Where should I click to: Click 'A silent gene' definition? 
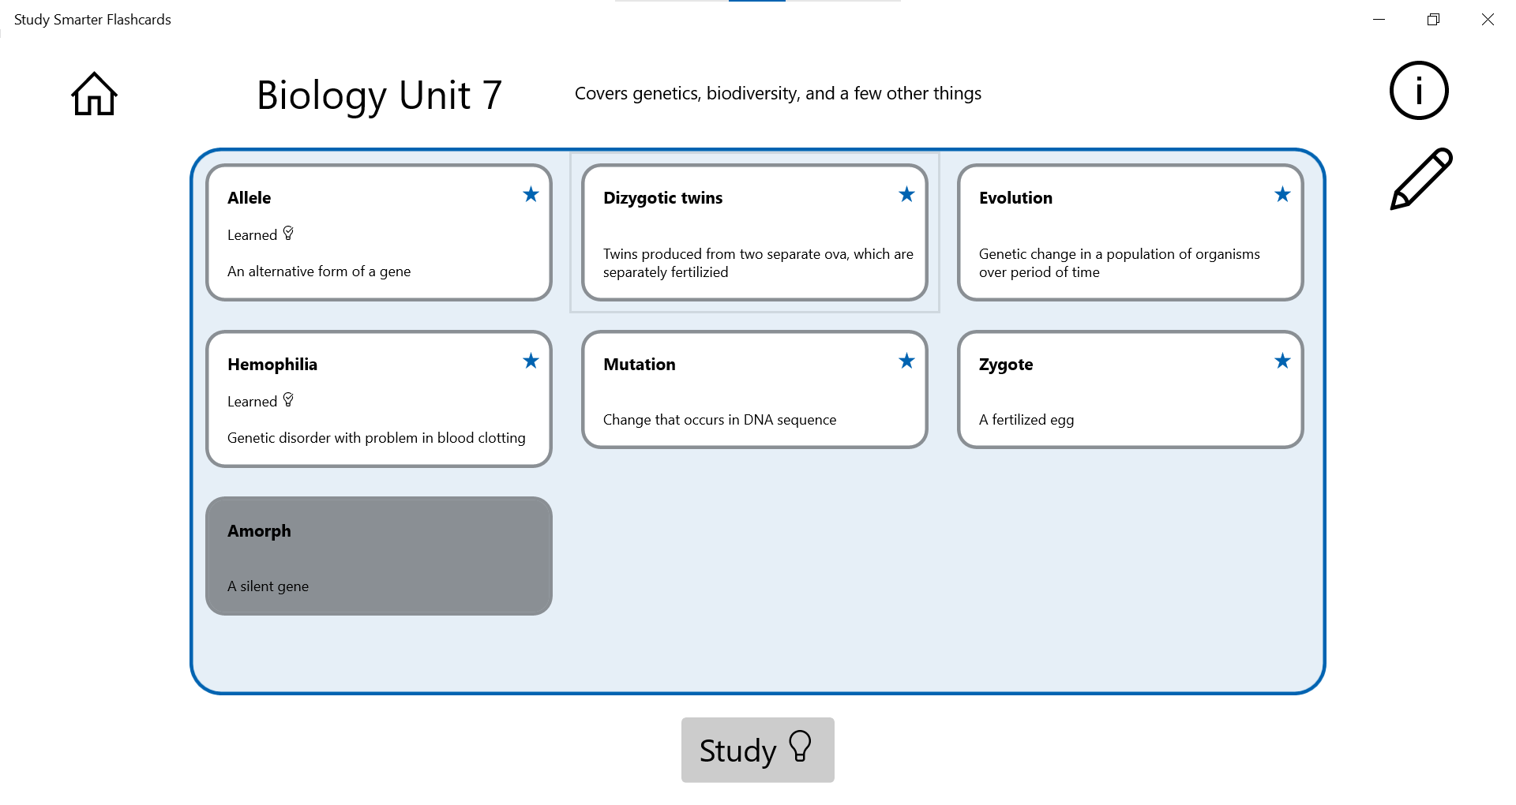268,586
